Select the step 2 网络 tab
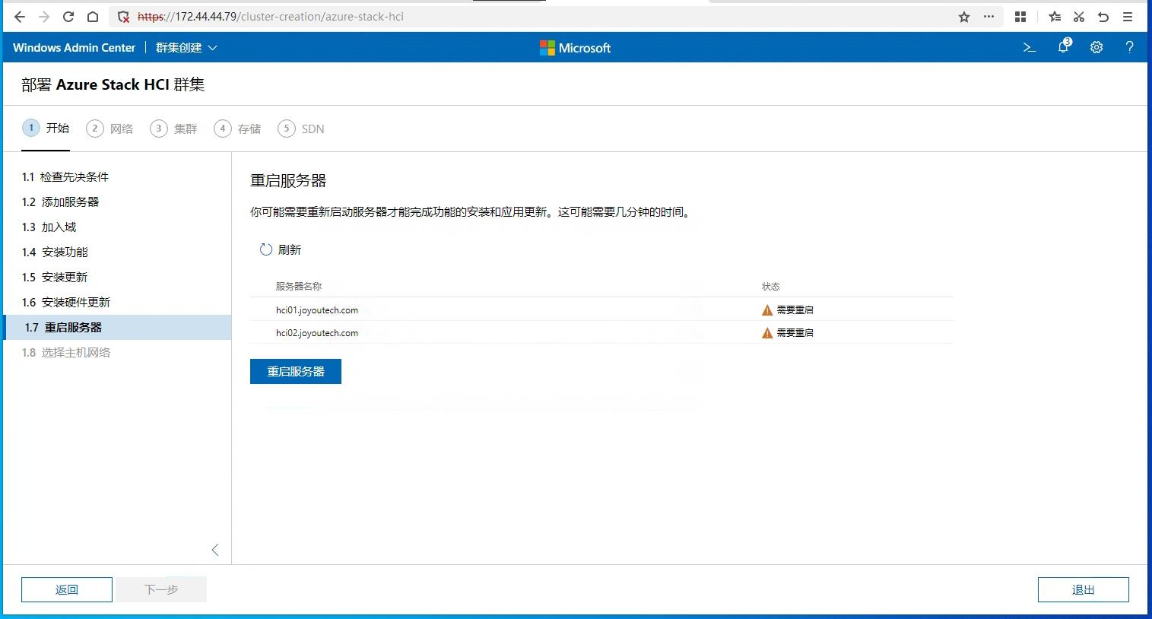This screenshot has height=619, width=1152. (110, 129)
